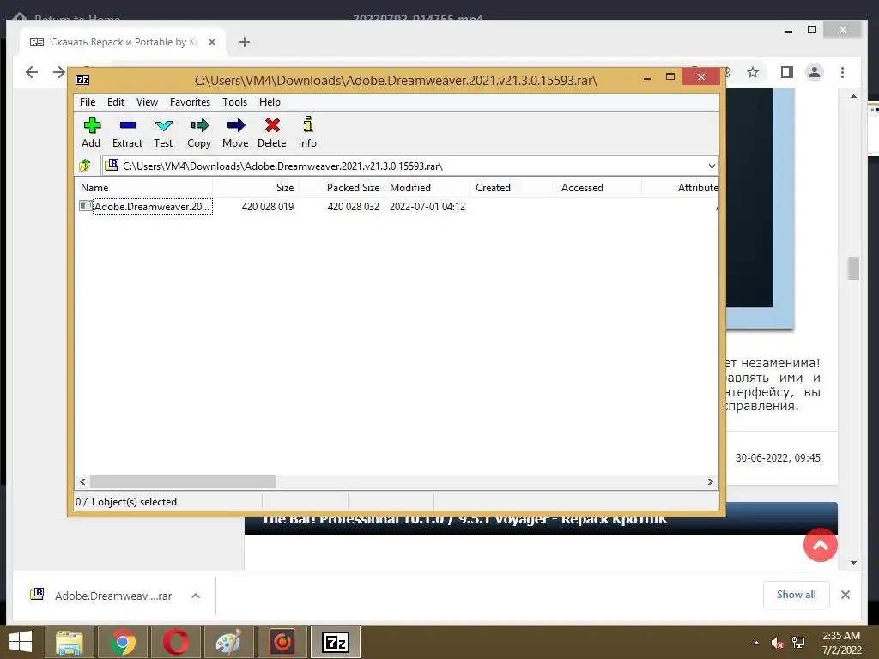Open the Tools menu
The image size is (879, 659).
coord(234,102)
